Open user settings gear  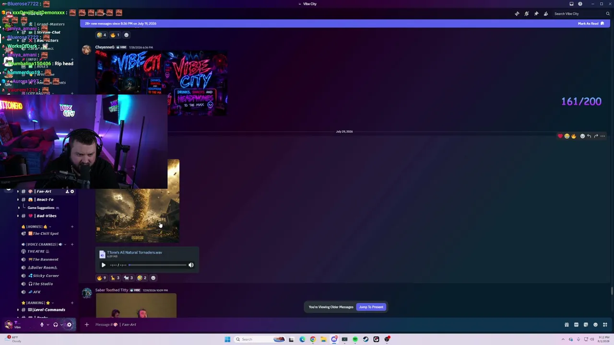[69, 325]
